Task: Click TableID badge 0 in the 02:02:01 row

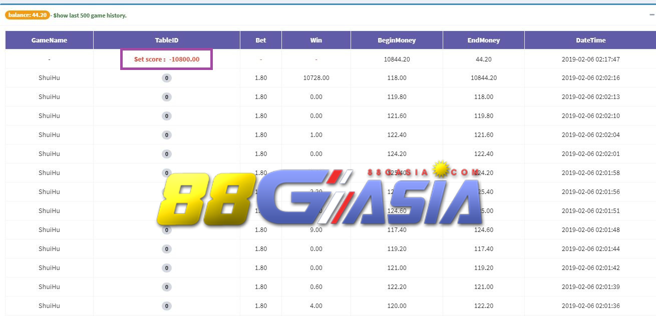Action: coord(167,154)
